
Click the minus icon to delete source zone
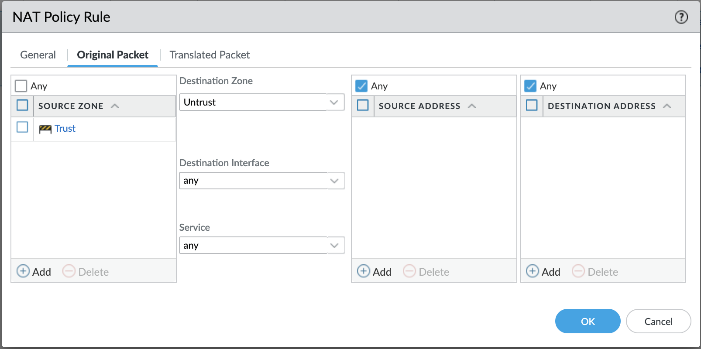pos(69,271)
